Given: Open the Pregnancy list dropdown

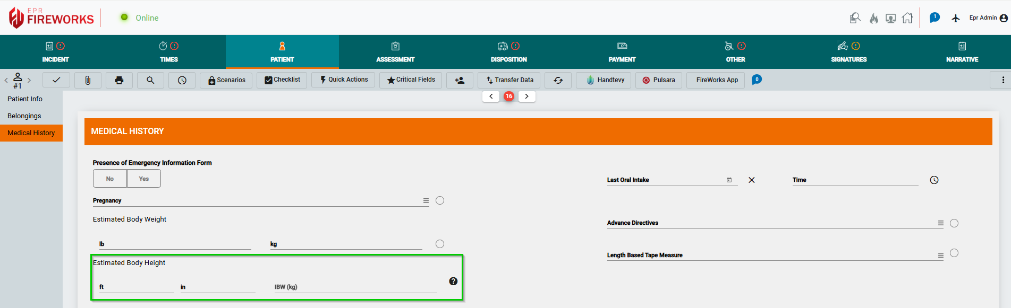Looking at the screenshot, I should (426, 201).
